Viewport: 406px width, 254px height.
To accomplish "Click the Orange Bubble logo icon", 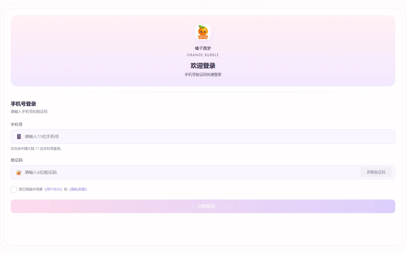I will (x=203, y=32).
